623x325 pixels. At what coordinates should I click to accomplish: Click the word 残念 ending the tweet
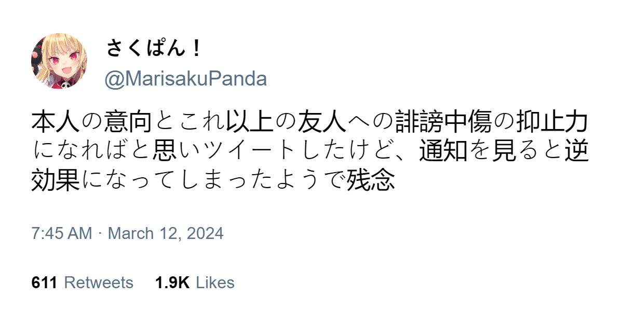[x=371, y=180]
